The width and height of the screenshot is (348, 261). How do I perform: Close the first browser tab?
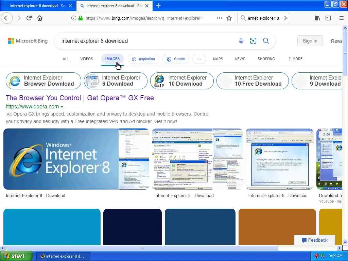click(70, 6)
